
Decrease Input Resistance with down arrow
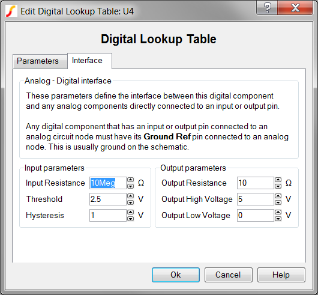[x=130, y=186]
